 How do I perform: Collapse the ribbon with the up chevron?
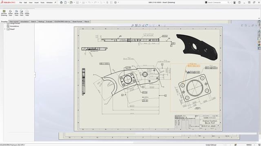[259, 18]
